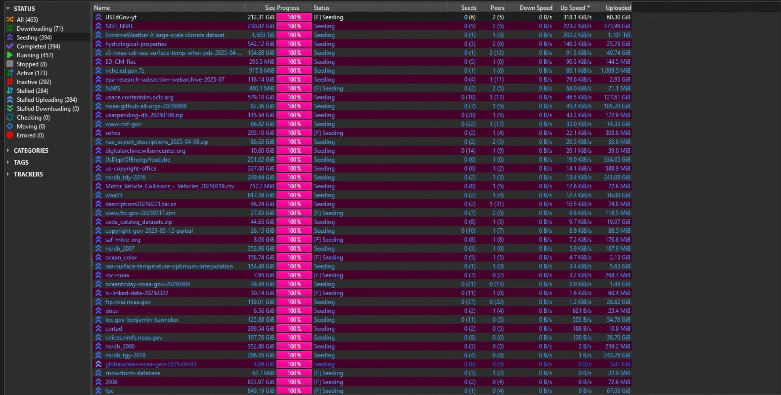Click the seeding icon of sohcs

98,133
